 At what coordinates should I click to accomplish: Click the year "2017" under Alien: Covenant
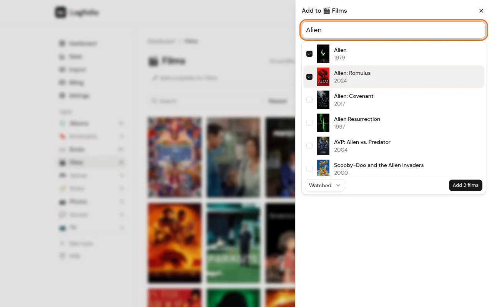click(339, 104)
